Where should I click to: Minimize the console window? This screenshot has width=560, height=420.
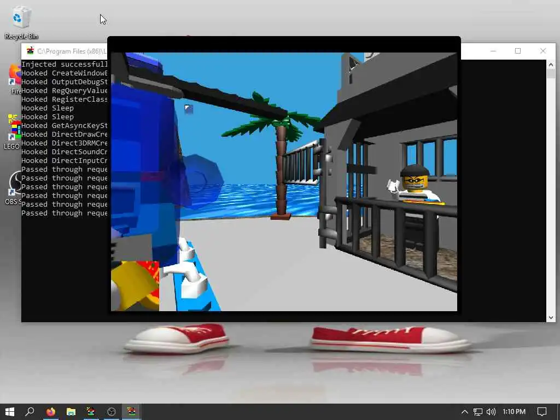(x=493, y=51)
